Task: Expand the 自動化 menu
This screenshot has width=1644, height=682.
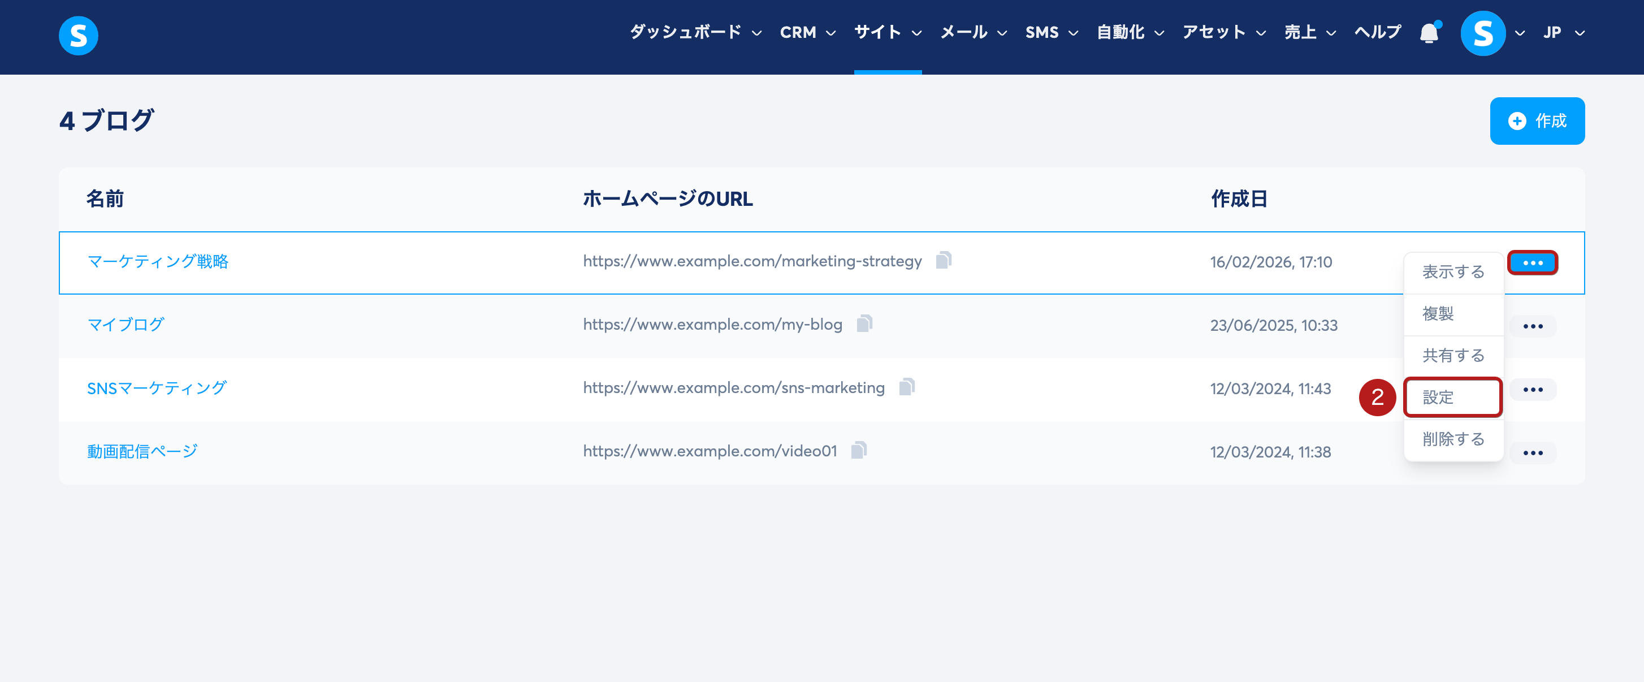Action: click(x=1130, y=32)
